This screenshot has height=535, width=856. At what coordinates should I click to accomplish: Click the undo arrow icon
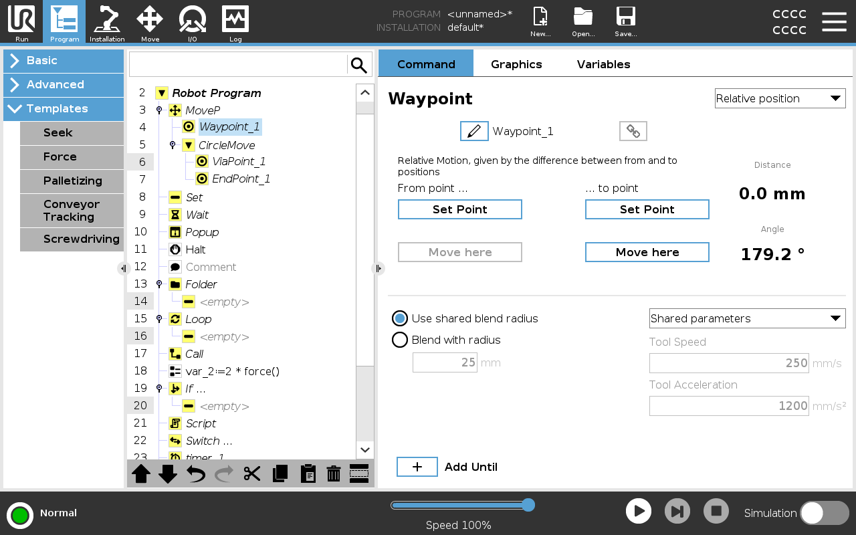pos(196,473)
